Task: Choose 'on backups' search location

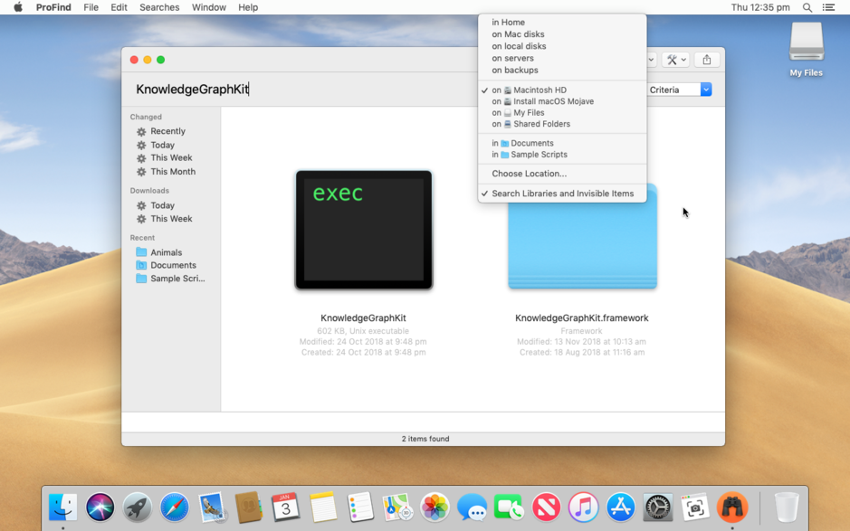Action: 562,70
